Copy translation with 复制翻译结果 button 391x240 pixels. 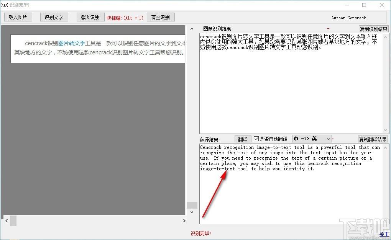coord(373,139)
